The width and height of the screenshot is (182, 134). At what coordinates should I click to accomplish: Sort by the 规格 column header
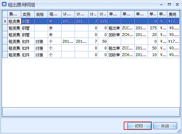(41, 14)
